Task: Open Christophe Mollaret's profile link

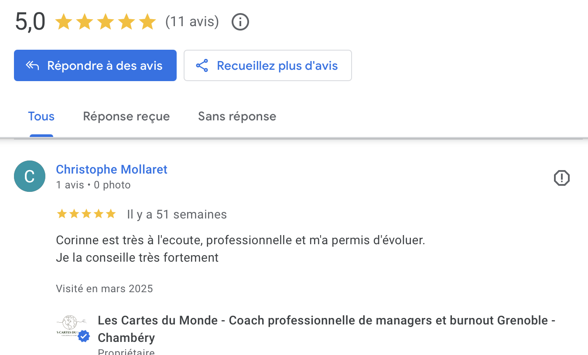Action: click(111, 169)
